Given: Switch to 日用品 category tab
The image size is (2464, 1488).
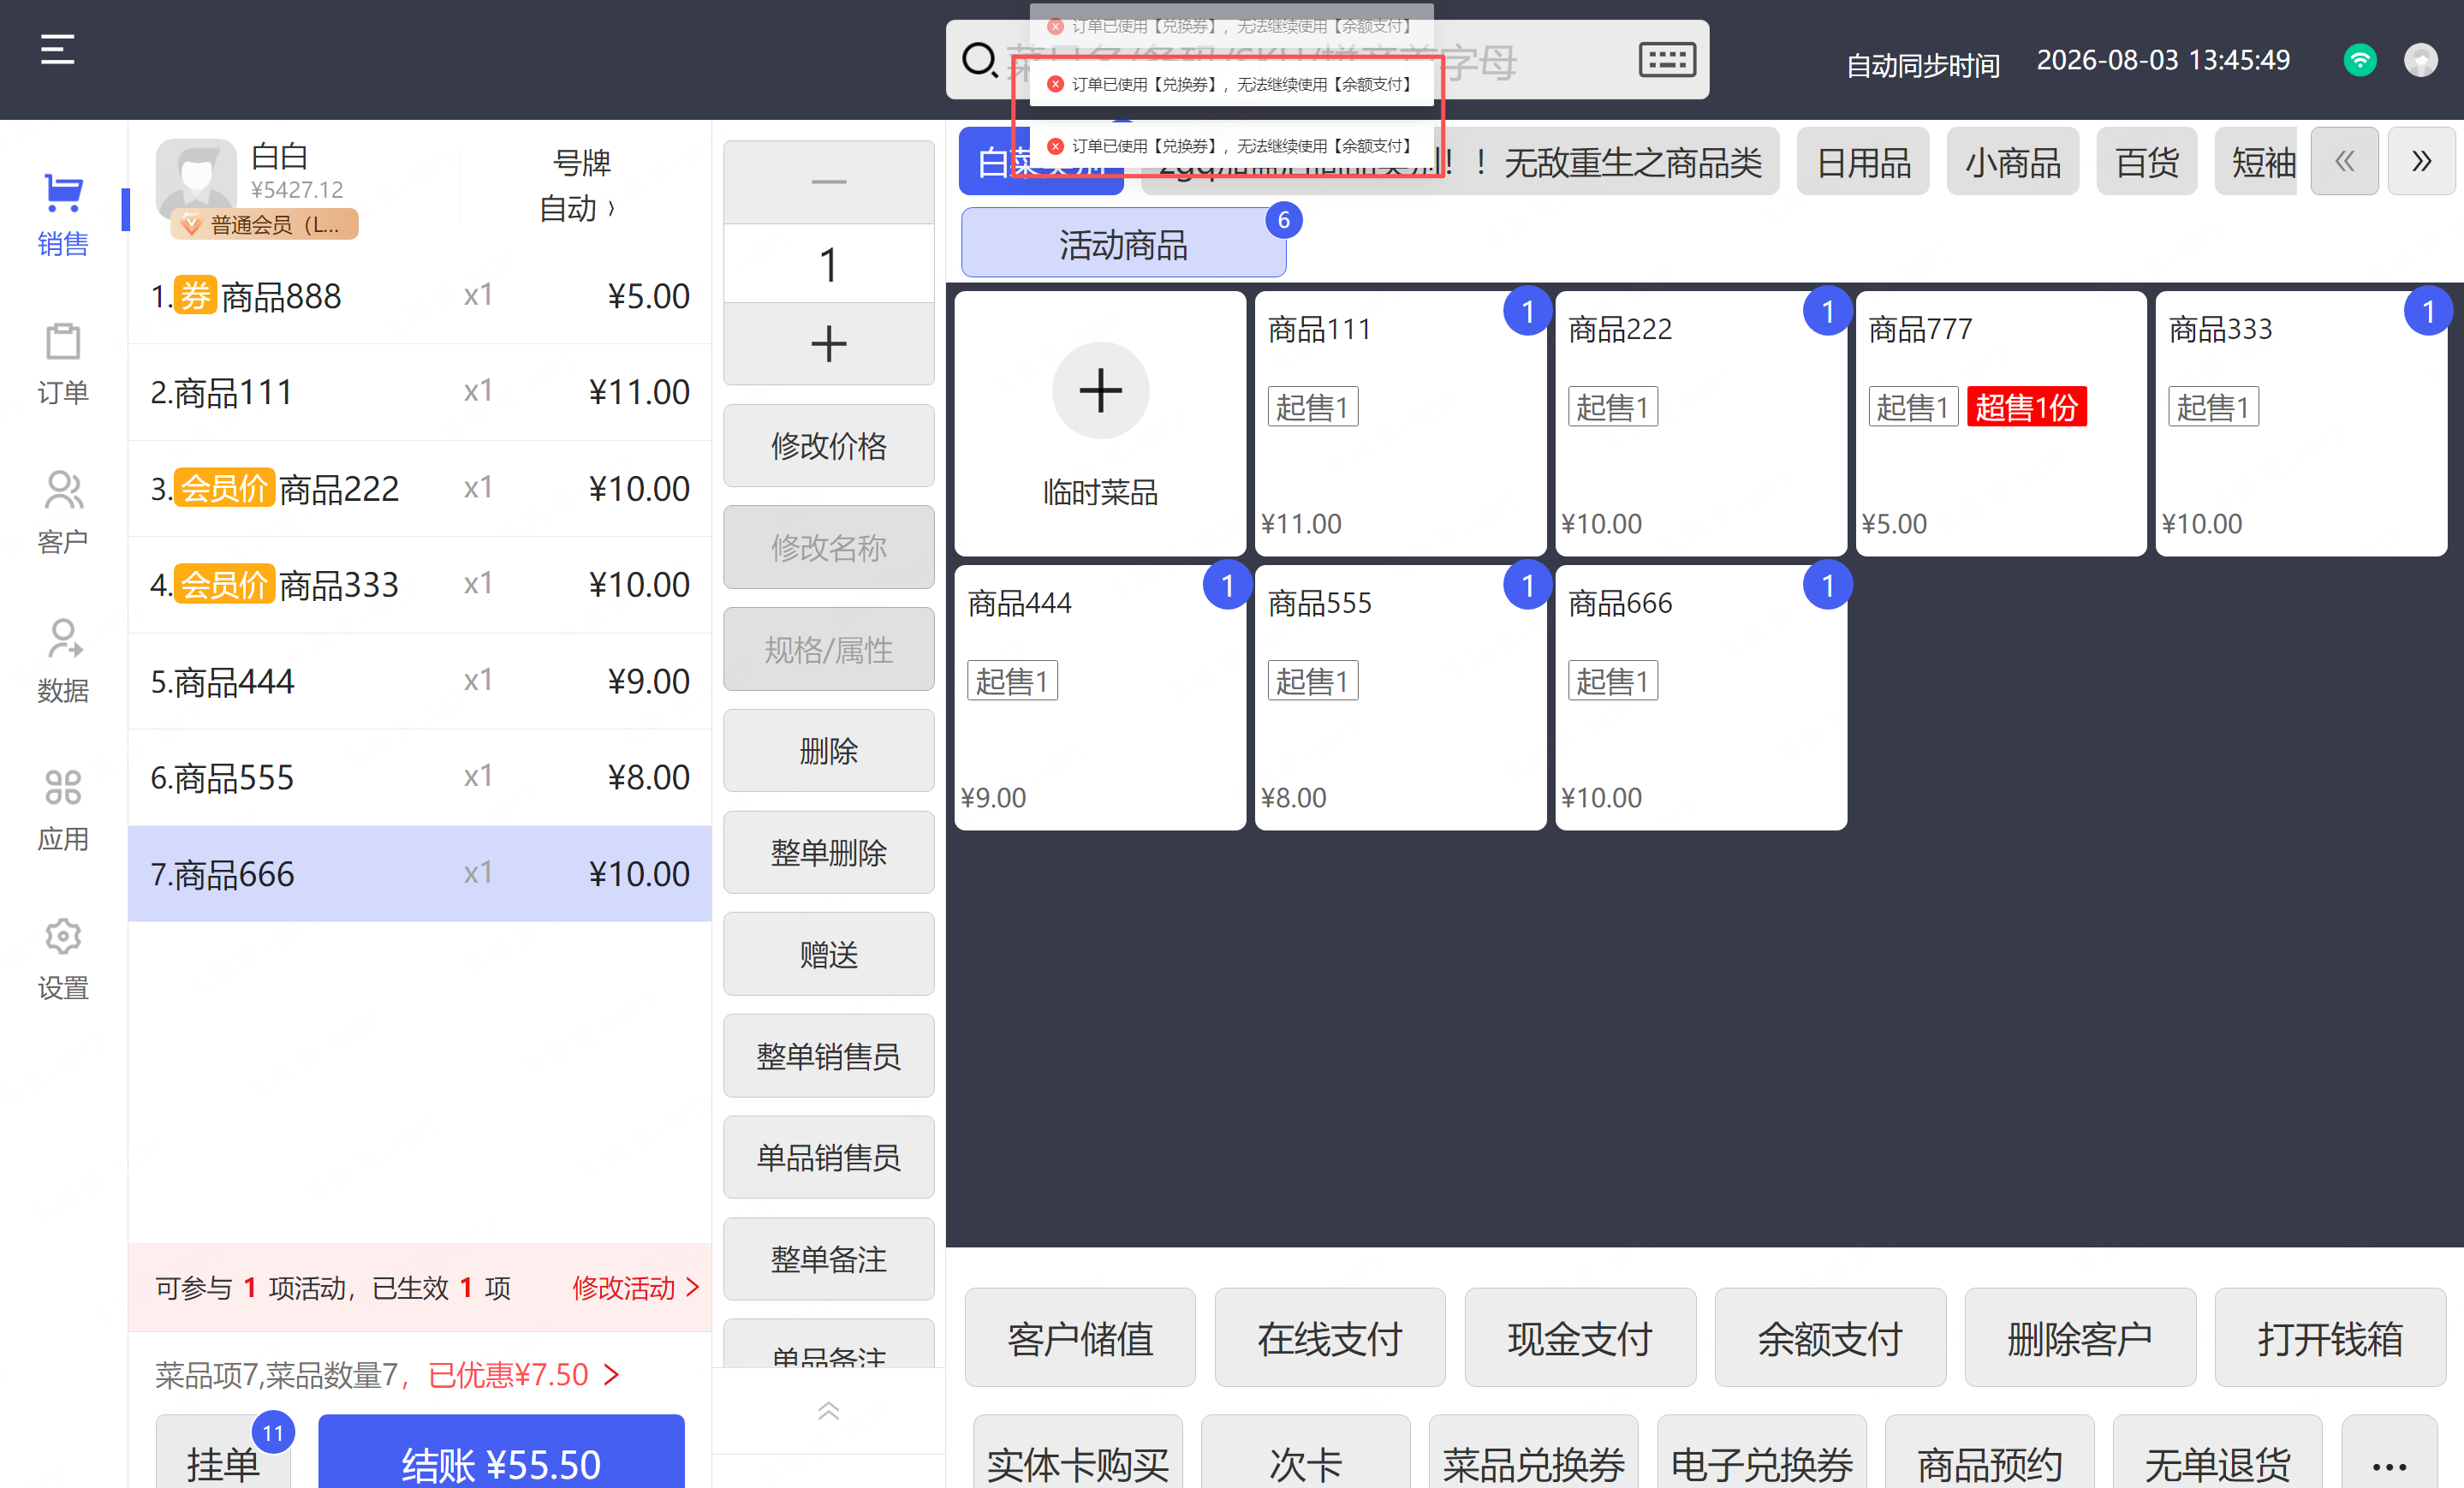Looking at the screenshot, I should point(1862,162).
